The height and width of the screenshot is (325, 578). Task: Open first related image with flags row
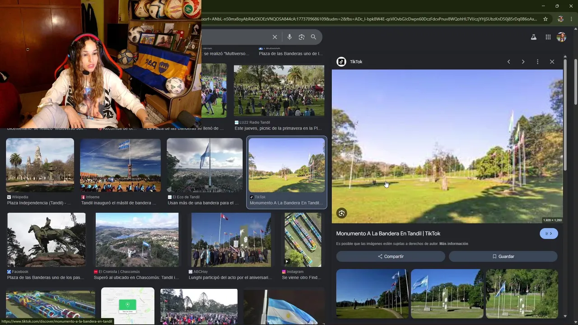click(x=372, y=293)
